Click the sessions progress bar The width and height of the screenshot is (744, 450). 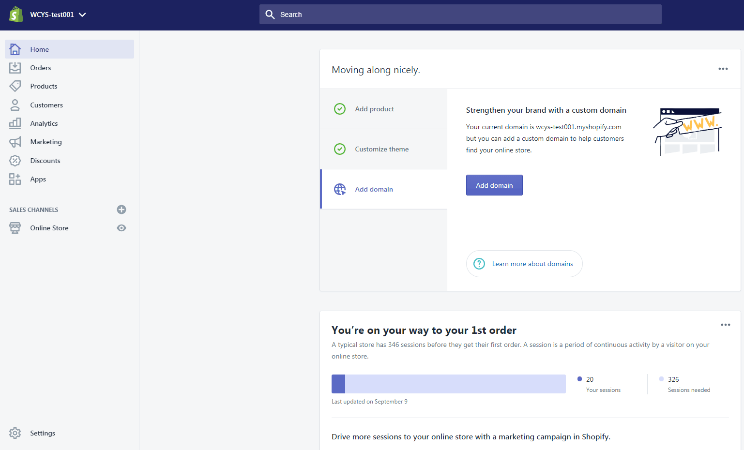click(x=449, y=384)
